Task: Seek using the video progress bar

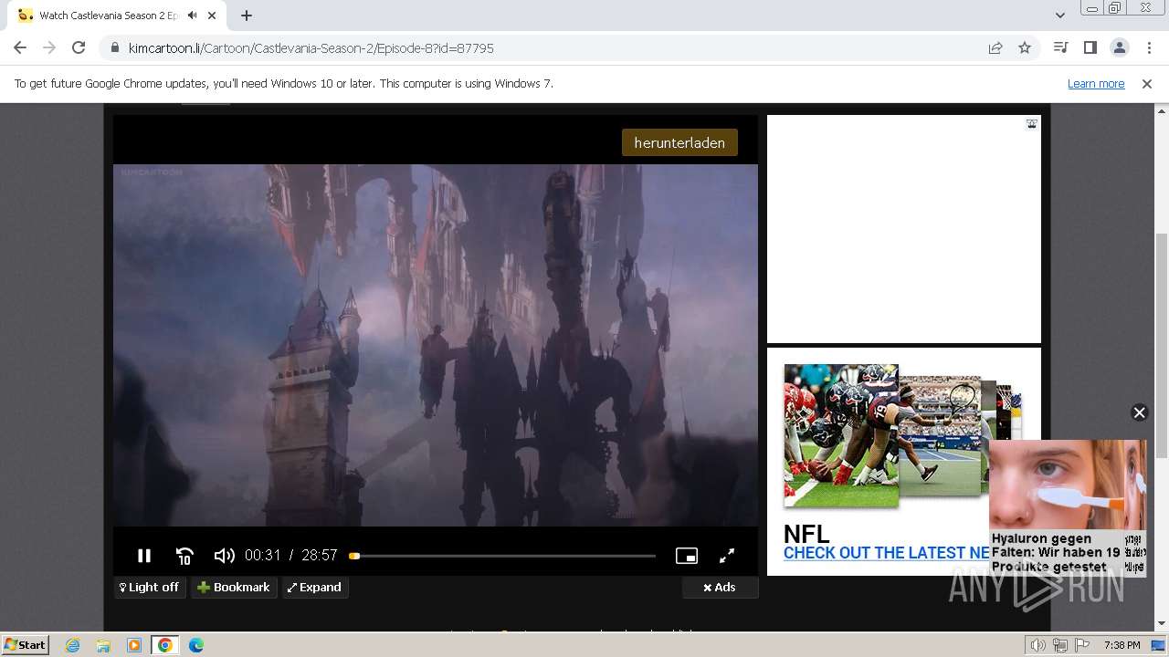Action: (x=502, y=556)
